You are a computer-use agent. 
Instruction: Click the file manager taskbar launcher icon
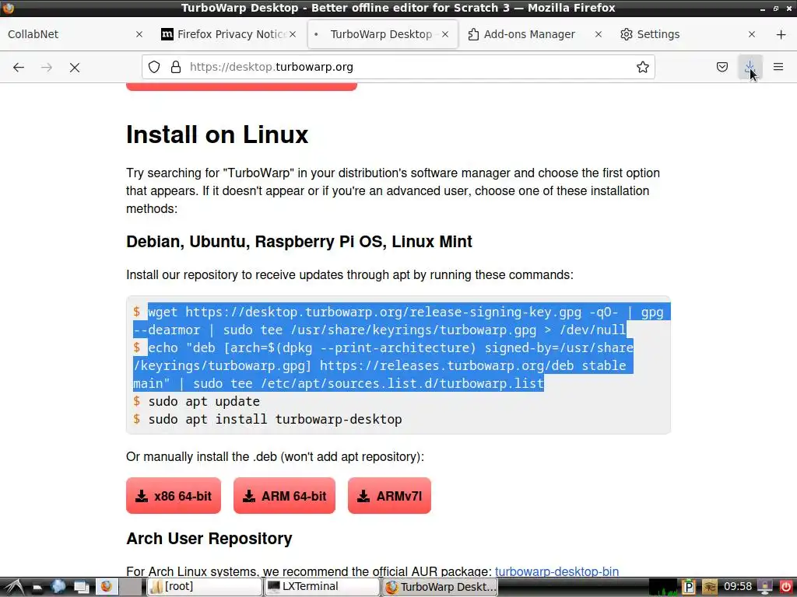(x=37, y=588)
